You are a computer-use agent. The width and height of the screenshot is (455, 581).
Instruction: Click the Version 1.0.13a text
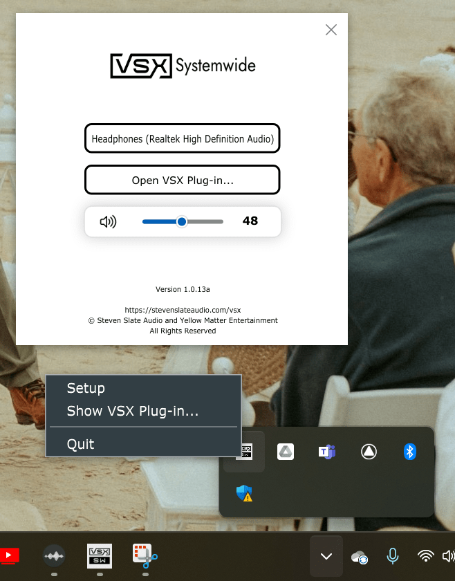(183, 289)
